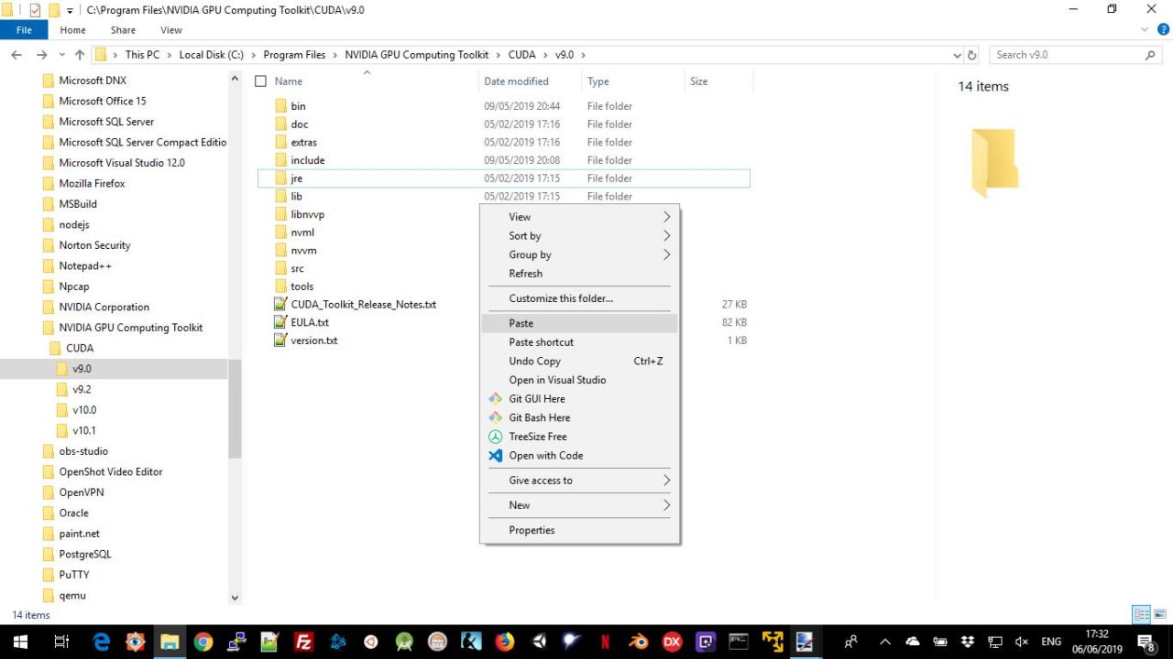Open Blender from the taskbar
Image resolution: width=1173 pixels, height=659 pixels.
click(639, 643)
